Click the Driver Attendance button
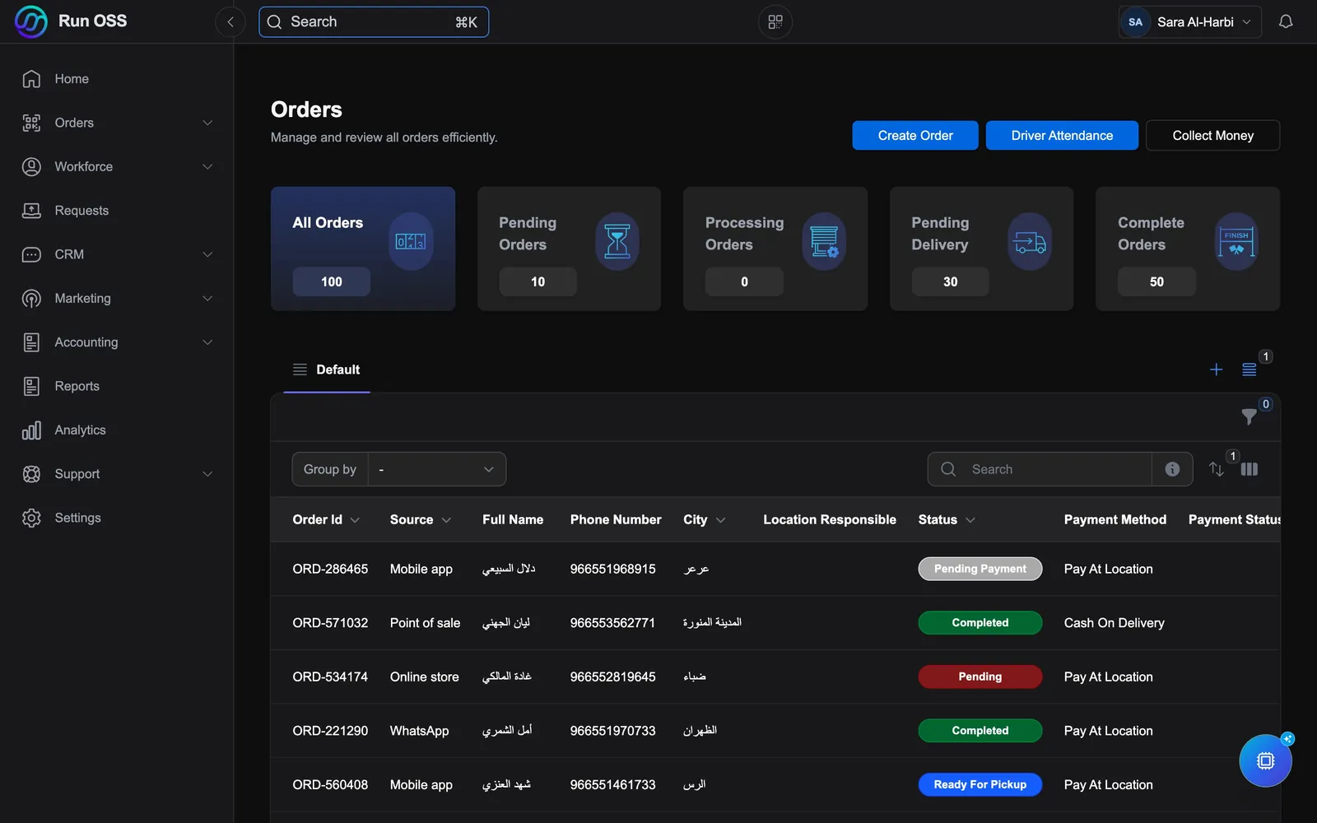Viewport: 1317px width, 823px height. [x=1062, y=136]
